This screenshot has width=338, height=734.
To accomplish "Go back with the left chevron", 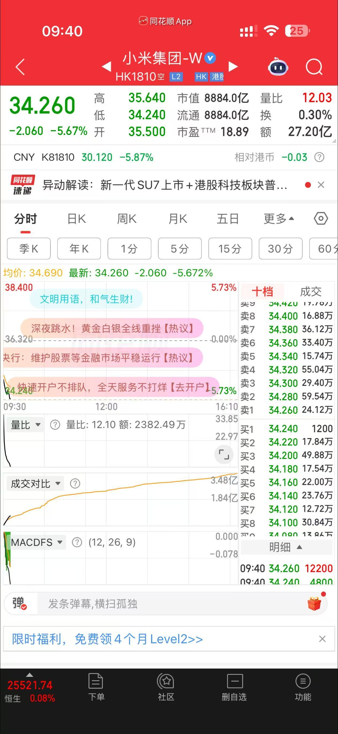I will point(20,67).
